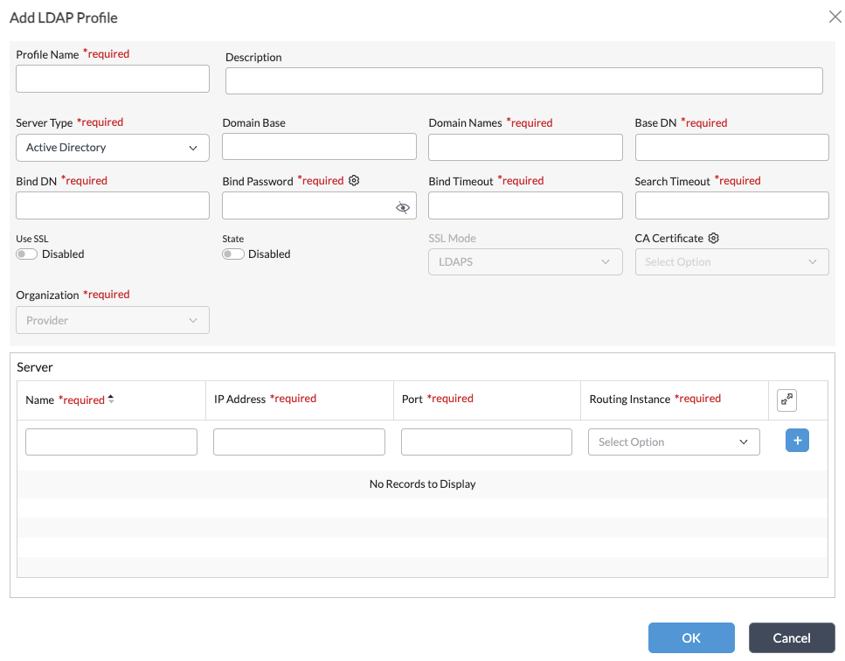The image size is (845, 661).
Task: Open the Server Type dropdown
Action: click(x=113, y=148)
